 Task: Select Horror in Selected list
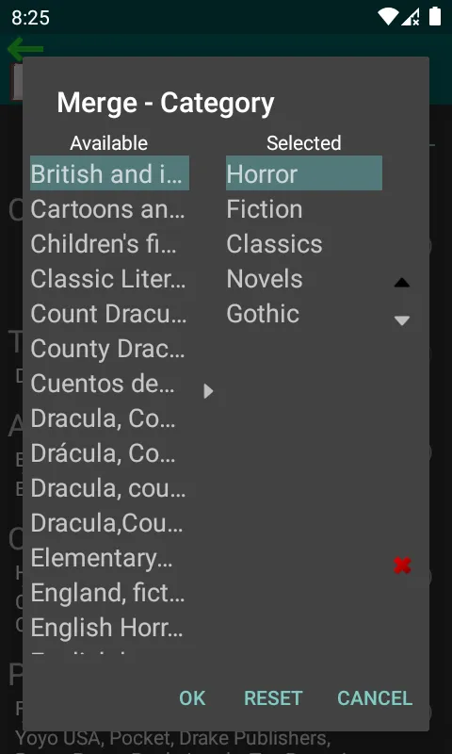coord(304,173)
